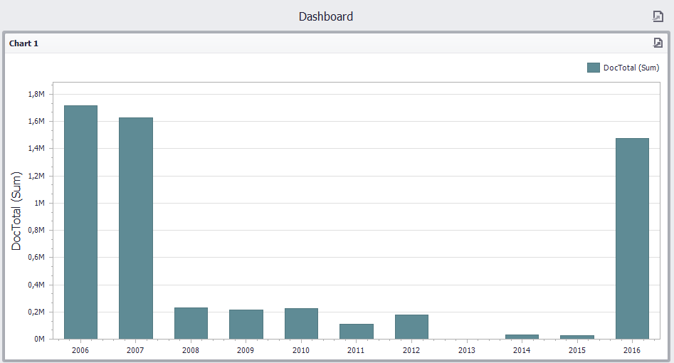
Task: Click the 0,2M Y-axis label
Action: pyautogui.click(x=36, y=312)
